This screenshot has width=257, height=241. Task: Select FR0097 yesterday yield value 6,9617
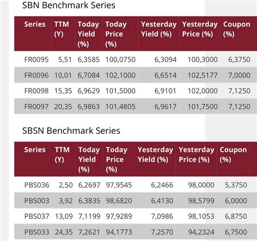coord(165,107)
